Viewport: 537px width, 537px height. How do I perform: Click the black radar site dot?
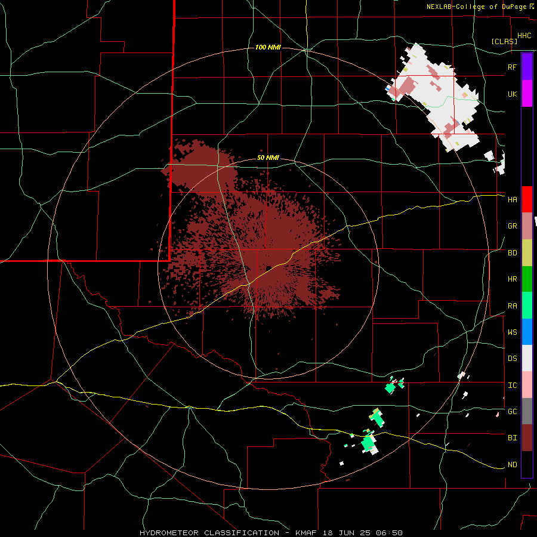coord(269,268)
